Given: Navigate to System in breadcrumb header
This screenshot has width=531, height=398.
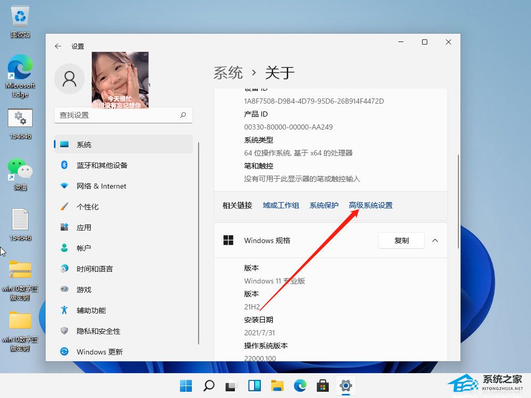Looking at the screenshot, I should pyautogui.click(x=228, y=73).
